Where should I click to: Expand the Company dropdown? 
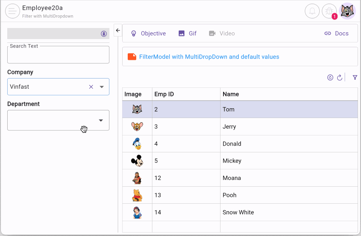[102, 87]
